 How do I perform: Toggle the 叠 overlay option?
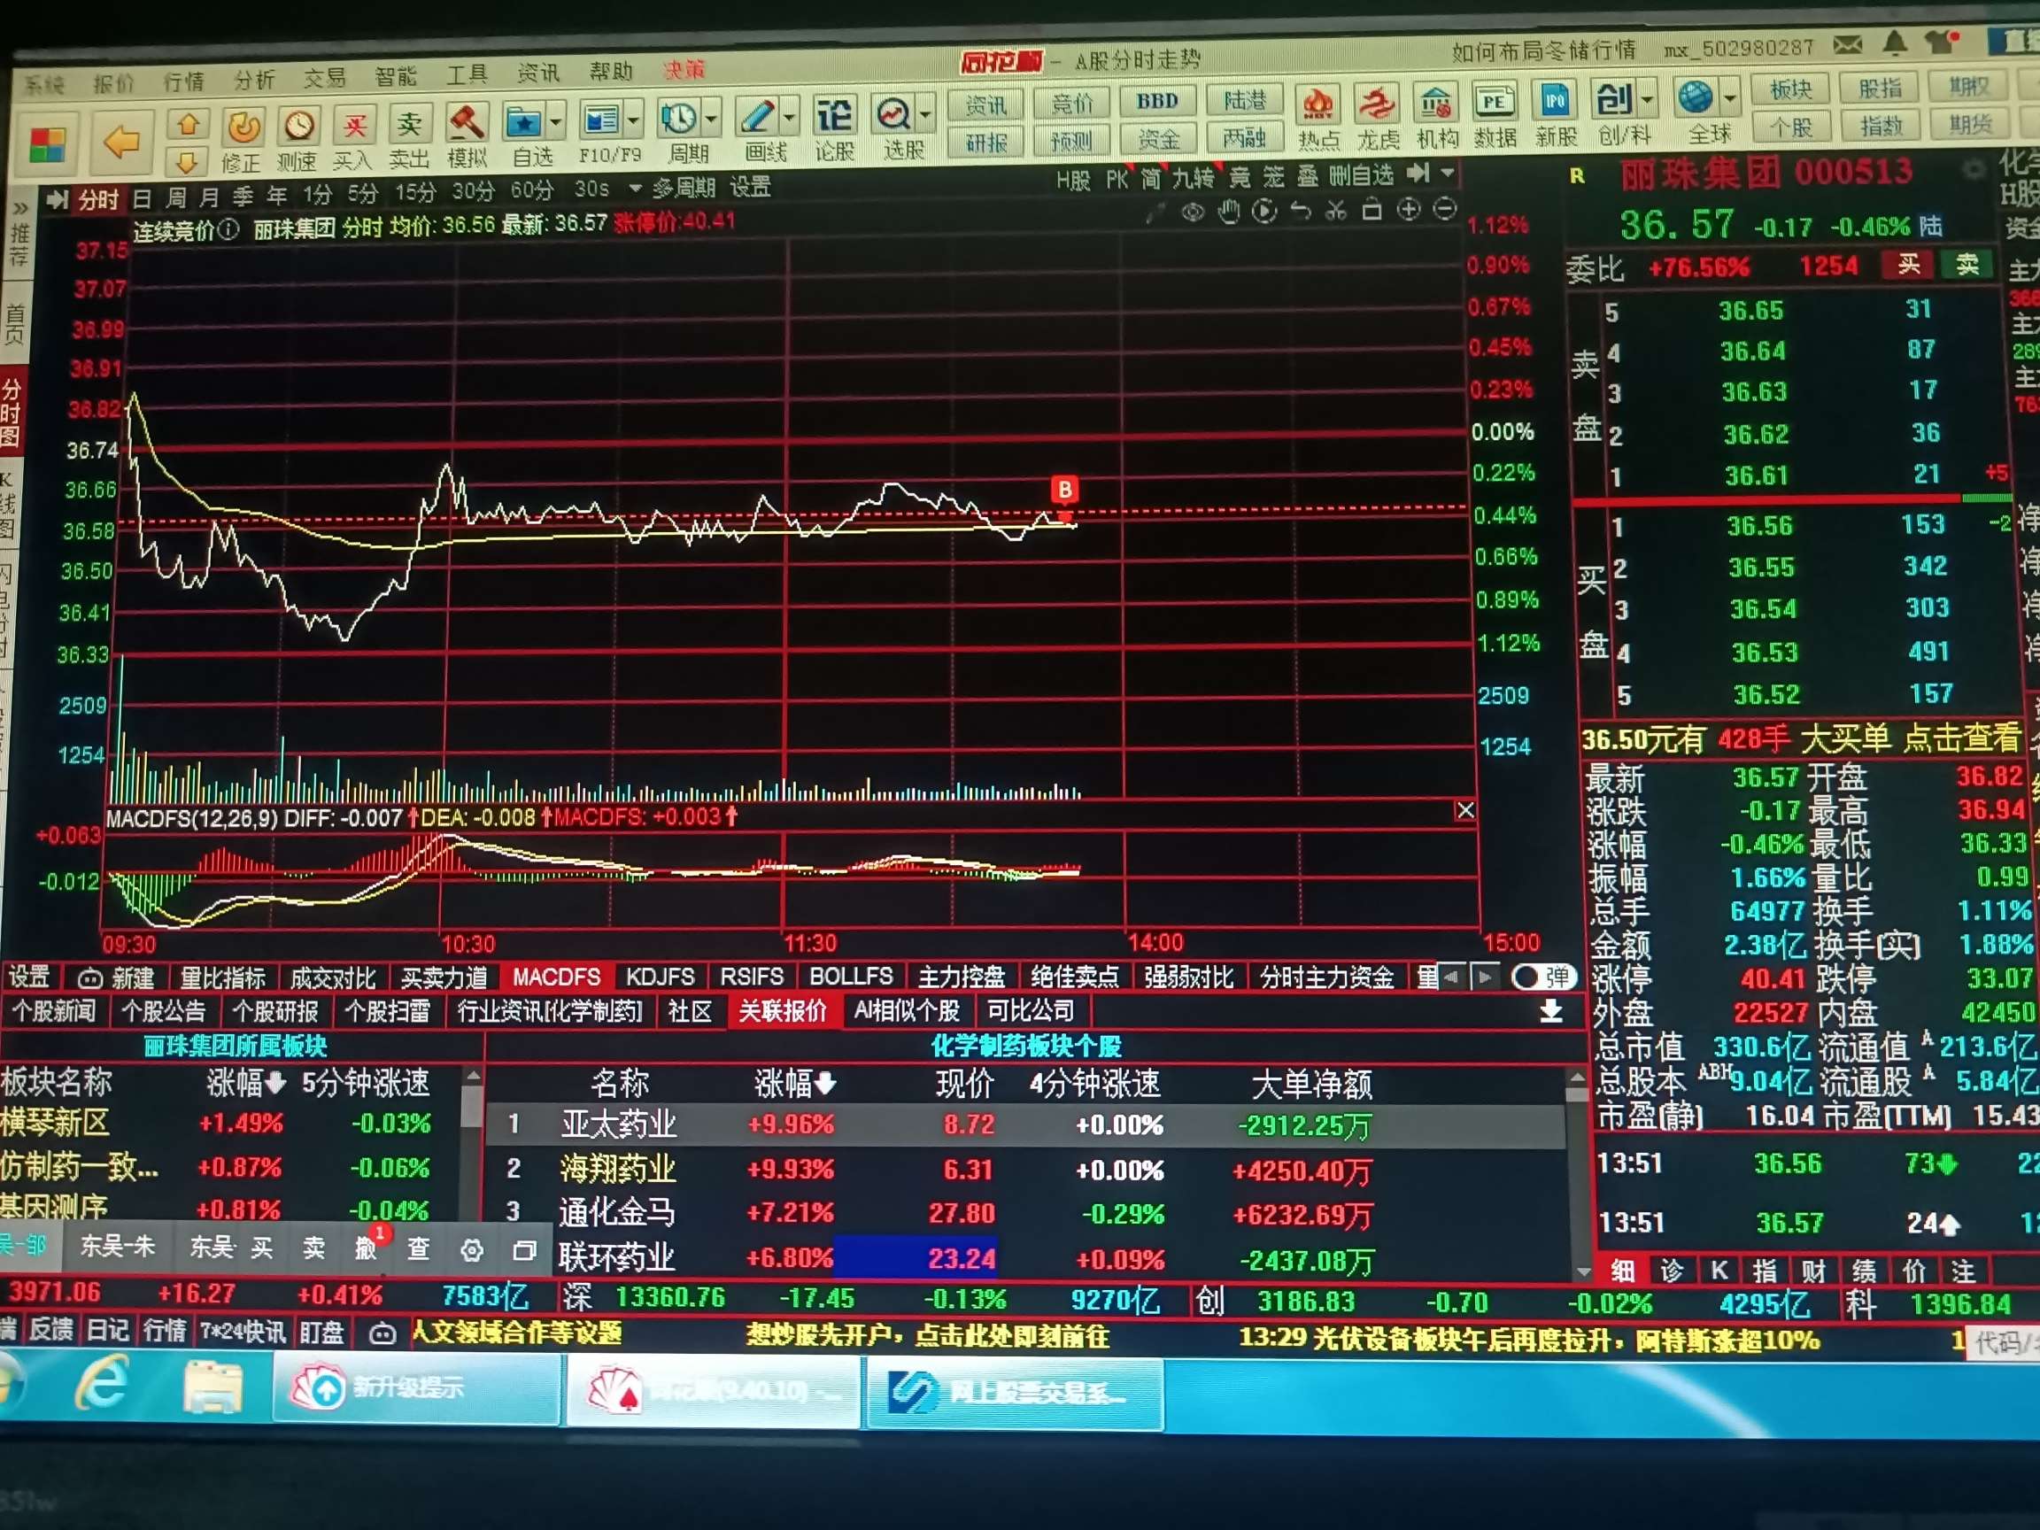coord(1307,177)
